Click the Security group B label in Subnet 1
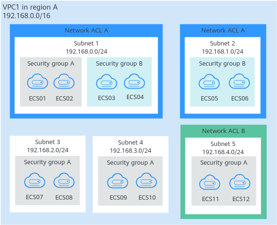The height and width of the screenshot is (225, 277). click(119, 64)
